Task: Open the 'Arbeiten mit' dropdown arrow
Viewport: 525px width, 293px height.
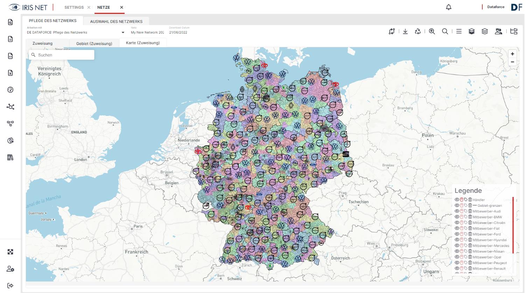Action: (123, 32)
